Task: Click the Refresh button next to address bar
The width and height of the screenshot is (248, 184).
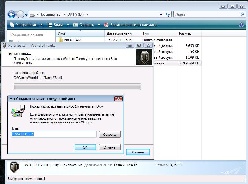Action: [168, 15]
